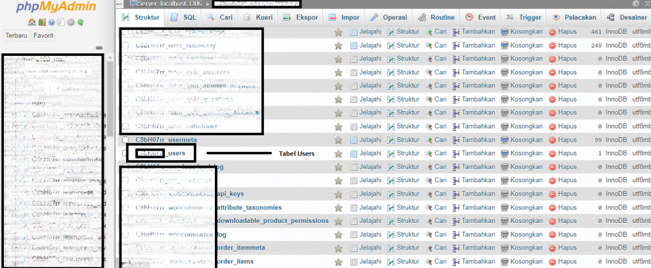Click Kosongkan in the woocommerce_api_keys row

(521, 194)
